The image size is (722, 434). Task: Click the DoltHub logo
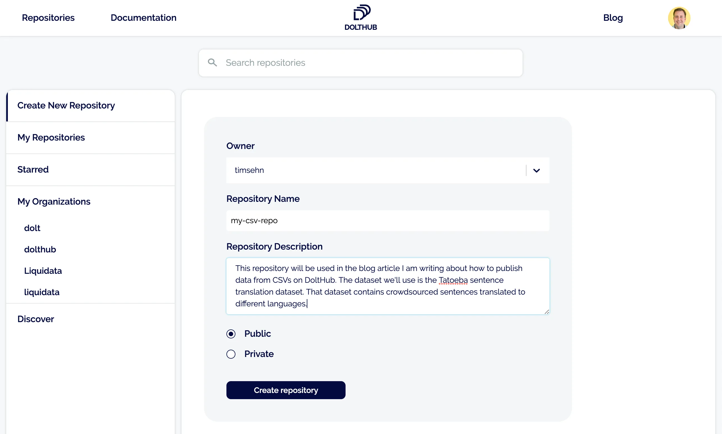point(360,17)
